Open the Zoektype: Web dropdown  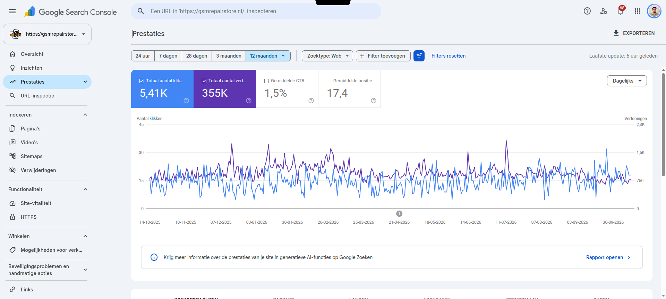pos(327,56)
